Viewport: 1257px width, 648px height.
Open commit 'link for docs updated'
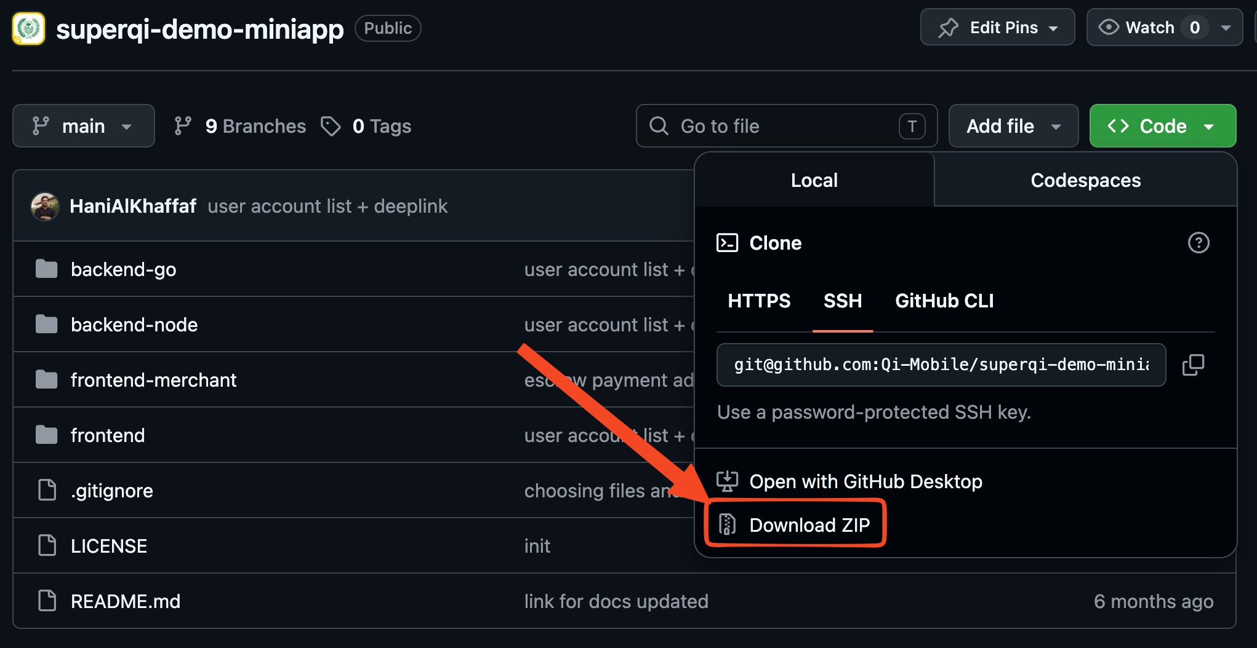point(616,601)
